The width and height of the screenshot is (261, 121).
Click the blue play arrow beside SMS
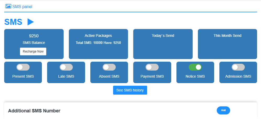[x=31, y=22]
